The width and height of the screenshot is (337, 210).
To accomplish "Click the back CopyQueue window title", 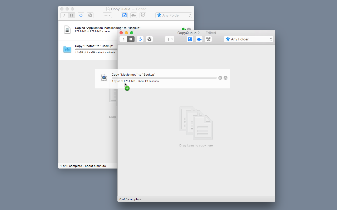I will [x=121, y=9].
